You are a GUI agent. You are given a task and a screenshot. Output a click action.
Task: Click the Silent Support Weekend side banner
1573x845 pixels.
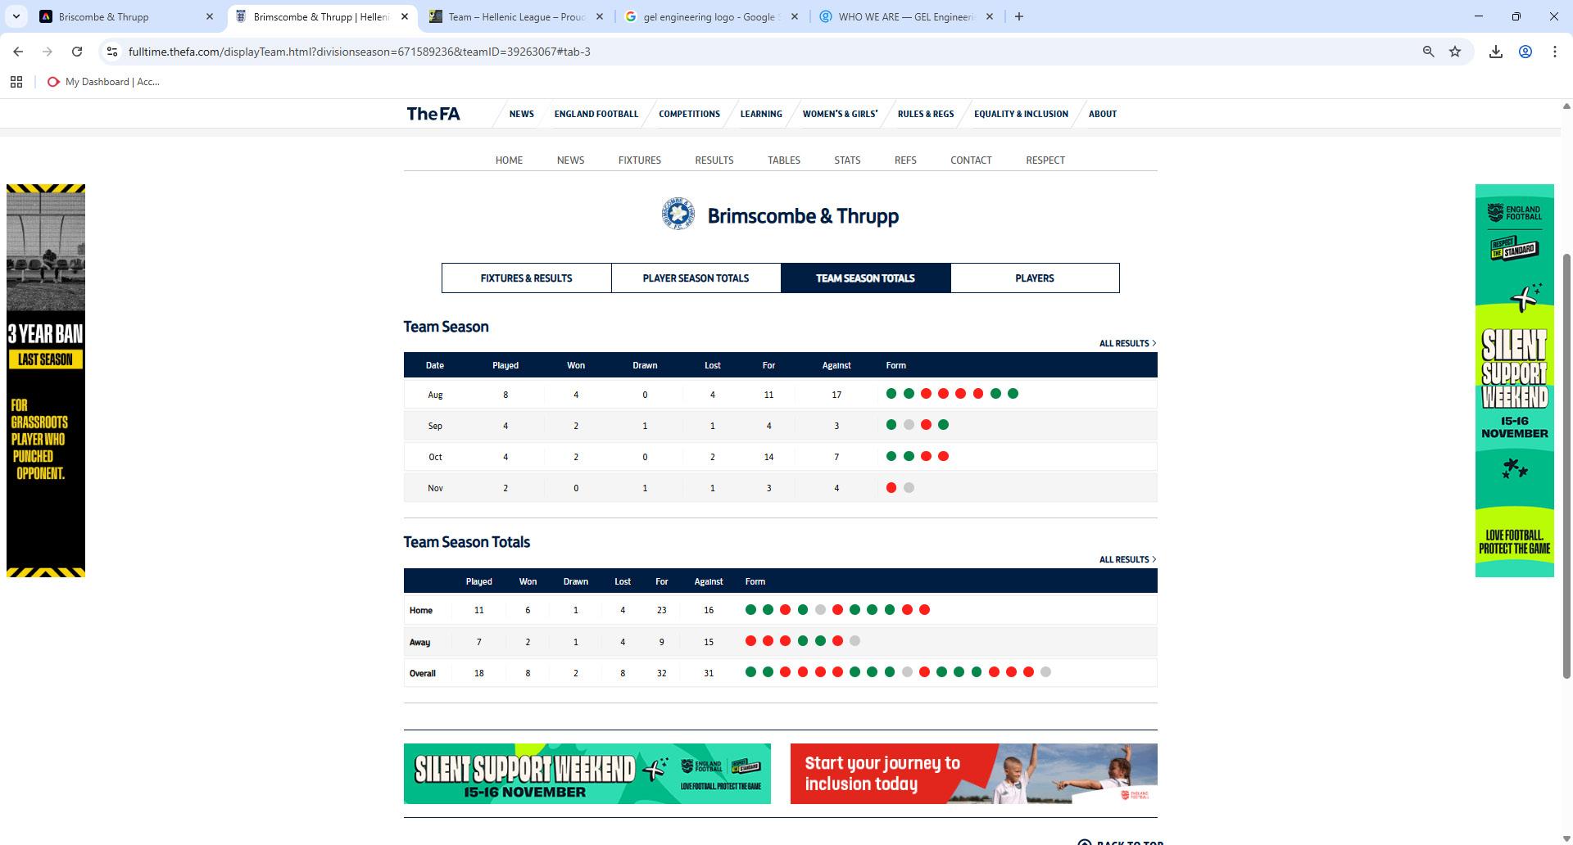tap(1514, 381)
